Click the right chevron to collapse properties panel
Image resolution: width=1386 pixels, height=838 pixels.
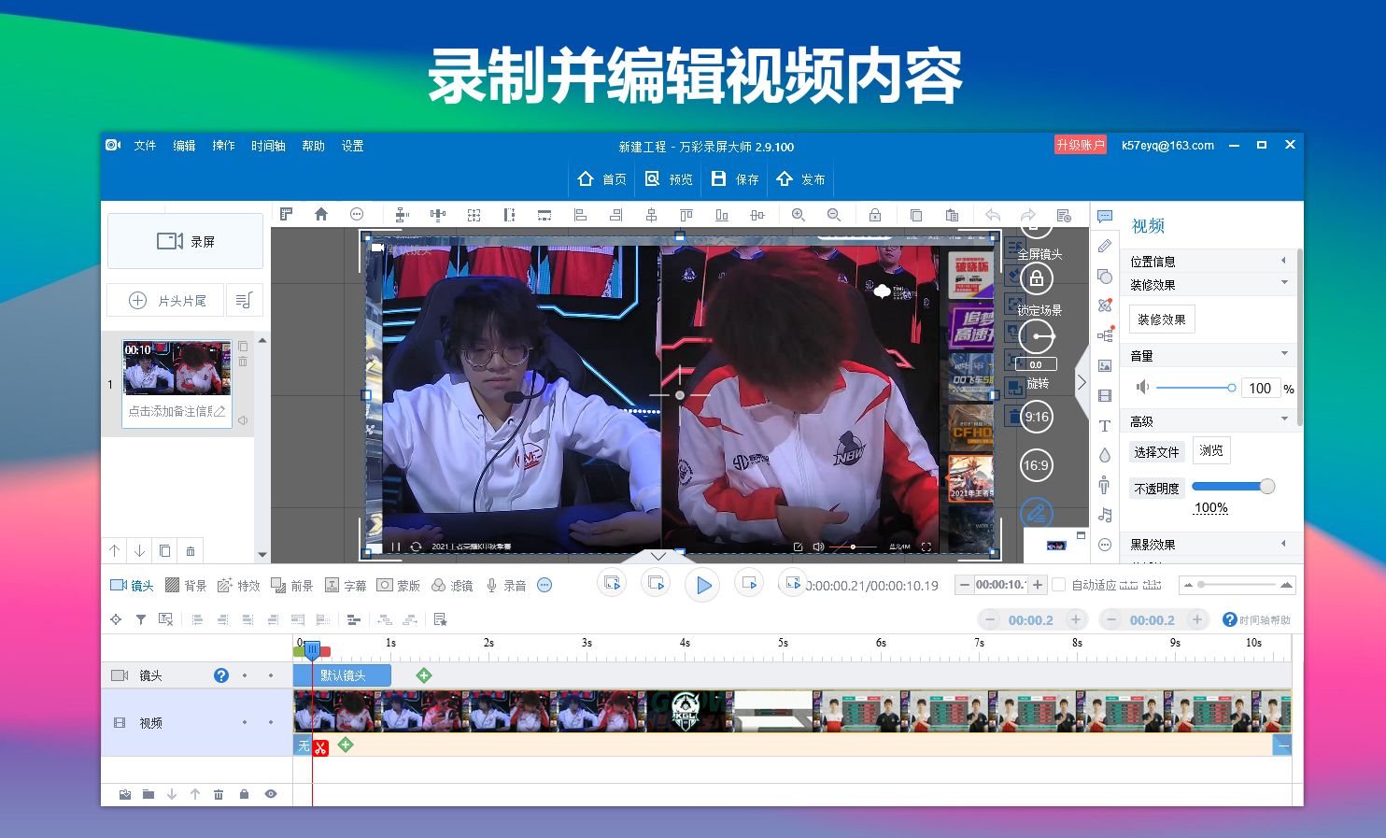pyautogui.click(x=1082, y=382)
